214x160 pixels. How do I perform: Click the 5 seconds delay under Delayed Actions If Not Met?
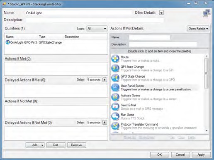coord(94,123)
